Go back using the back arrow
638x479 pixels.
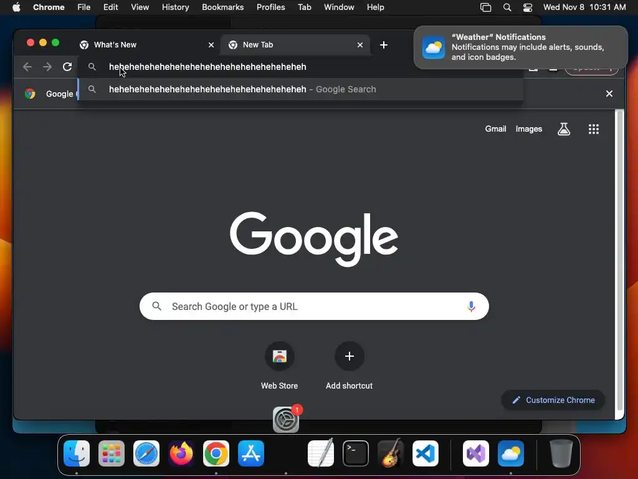point(27,67)
